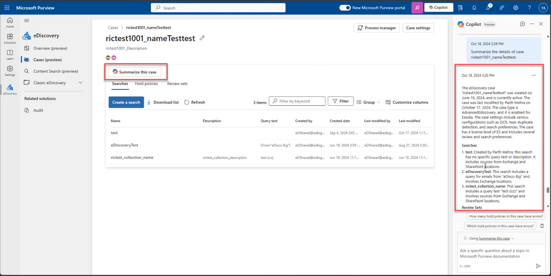Image resolution: width=551 pixels, height=276 pixels.
Task: Click prompt guide icon beside suggestions
Action: 542,226
